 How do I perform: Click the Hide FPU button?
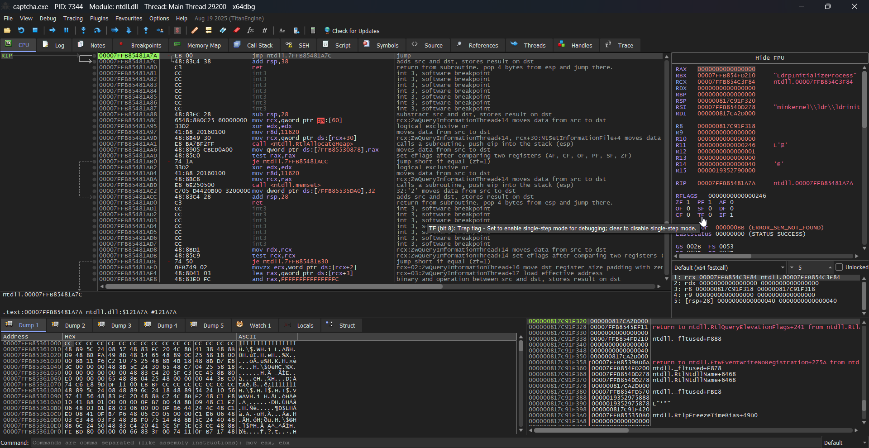click(769, 58)
